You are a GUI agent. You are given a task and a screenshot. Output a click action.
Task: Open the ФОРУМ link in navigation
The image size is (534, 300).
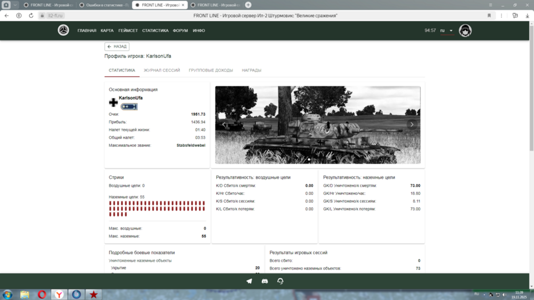pos(180,30)
